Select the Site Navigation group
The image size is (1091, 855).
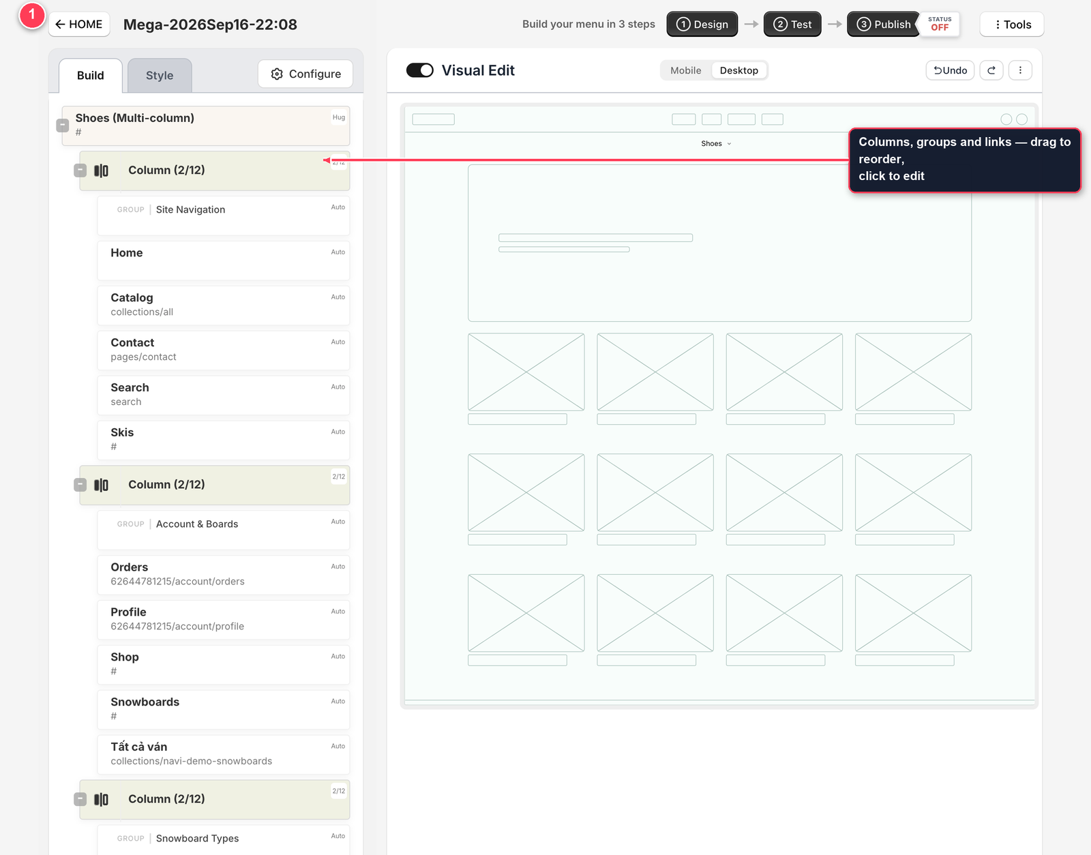point(224,215)
